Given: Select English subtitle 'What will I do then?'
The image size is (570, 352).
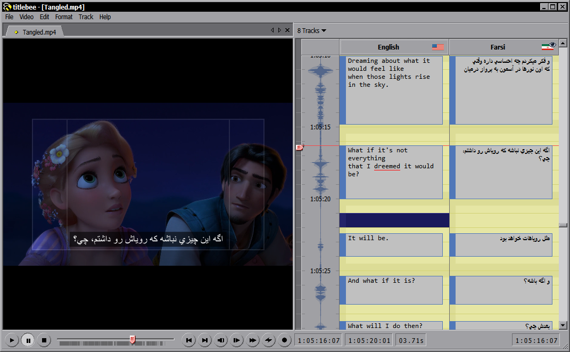Looking at the screenshot, I should (x=391, y=325).
